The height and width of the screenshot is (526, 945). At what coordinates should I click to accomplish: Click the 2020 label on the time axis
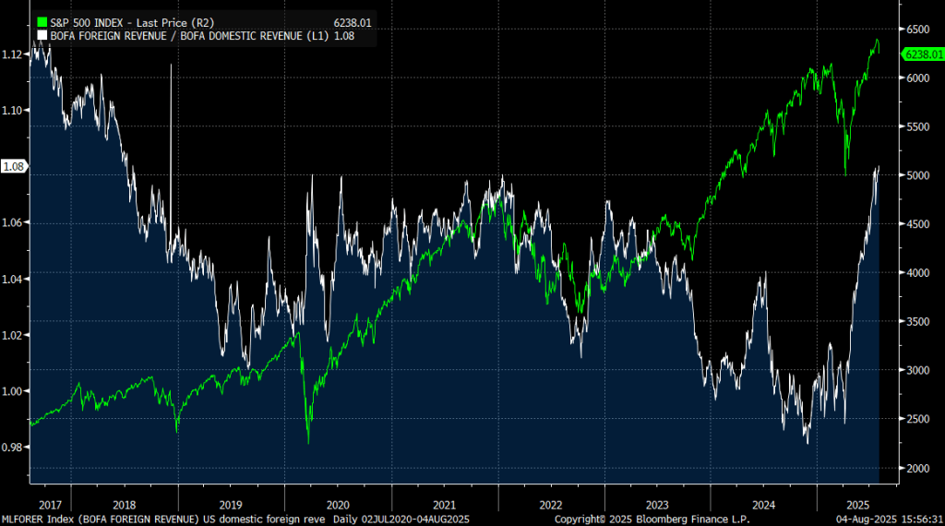(337, 505)
